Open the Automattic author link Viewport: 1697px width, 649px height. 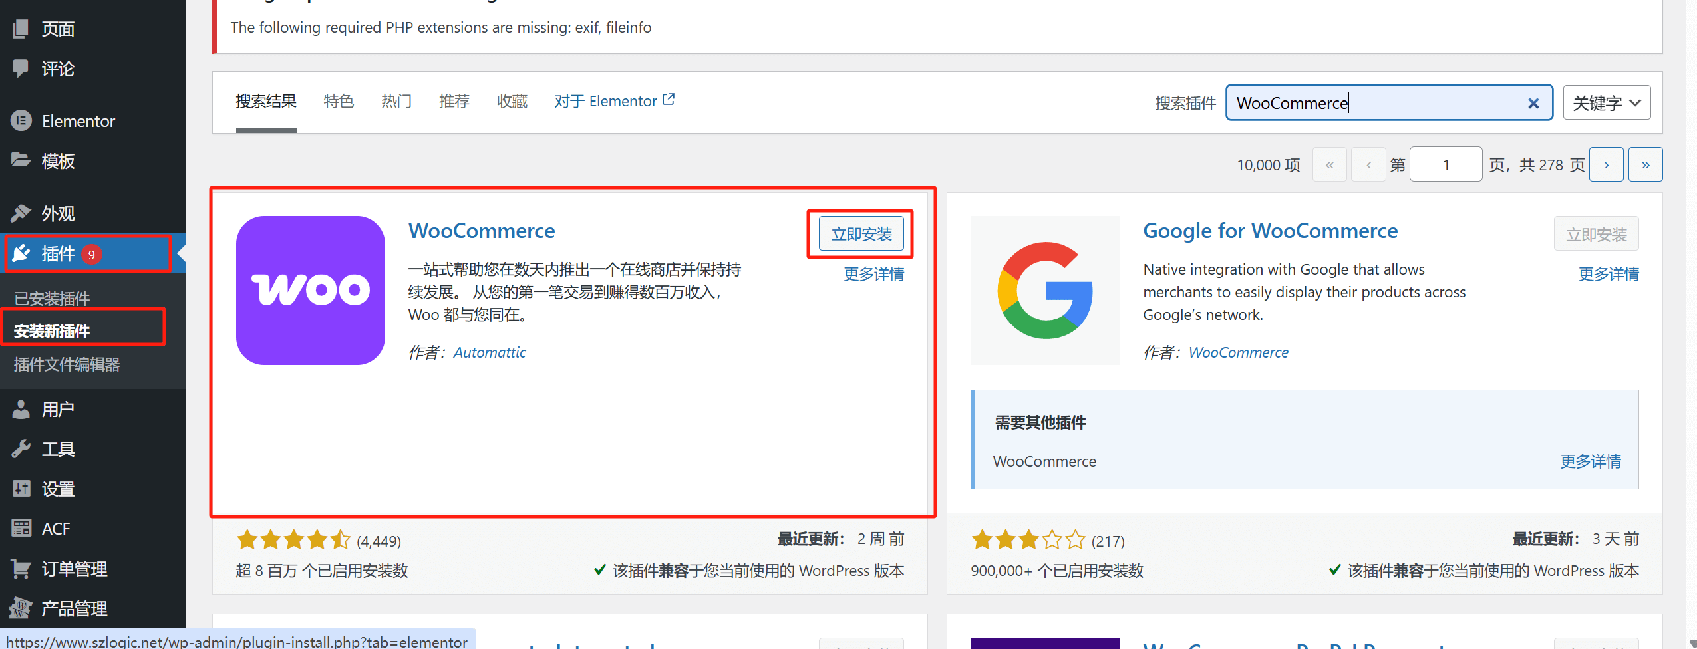pyautogui.click(x=489, y=352)
